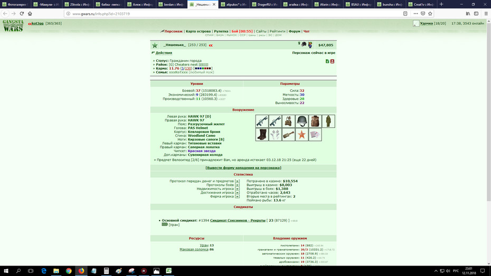Click the small green document icon under game status
Viewport: 491px width, 276px height.
(x=327, y=61)
